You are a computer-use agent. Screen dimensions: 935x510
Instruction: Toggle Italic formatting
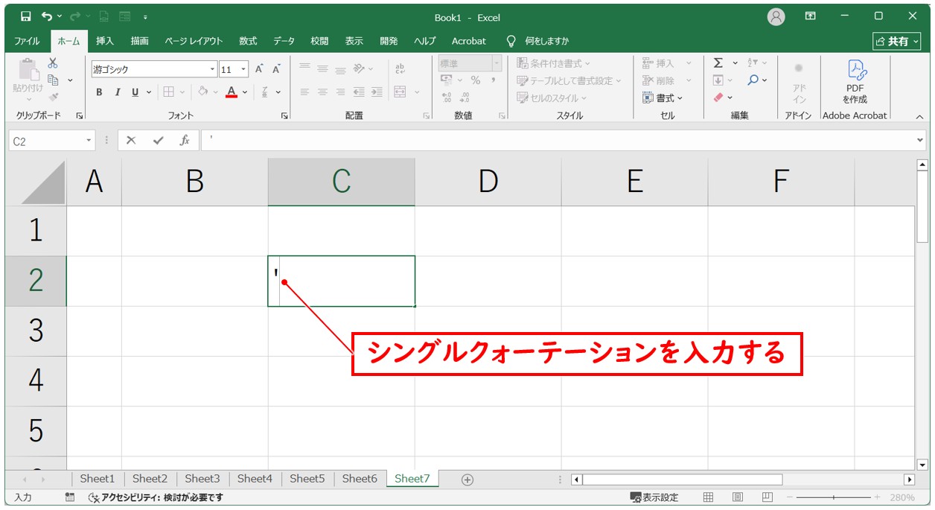(x=117, y=92)
